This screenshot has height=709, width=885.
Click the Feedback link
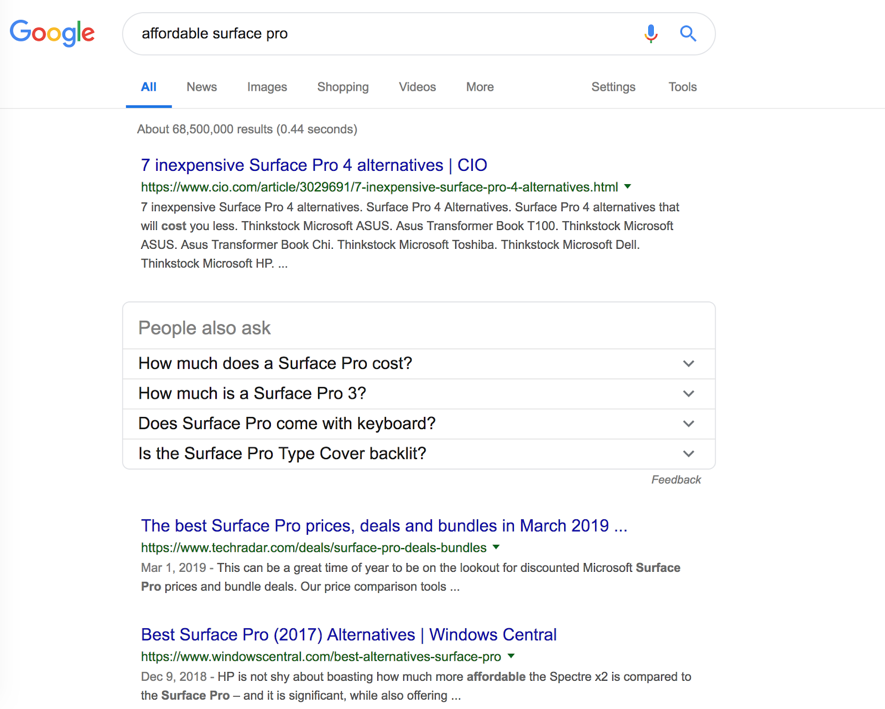(676, 479)
